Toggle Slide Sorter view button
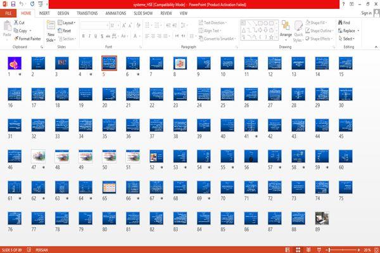The width and height of the screenshot is (380, 253). (298, 250)
